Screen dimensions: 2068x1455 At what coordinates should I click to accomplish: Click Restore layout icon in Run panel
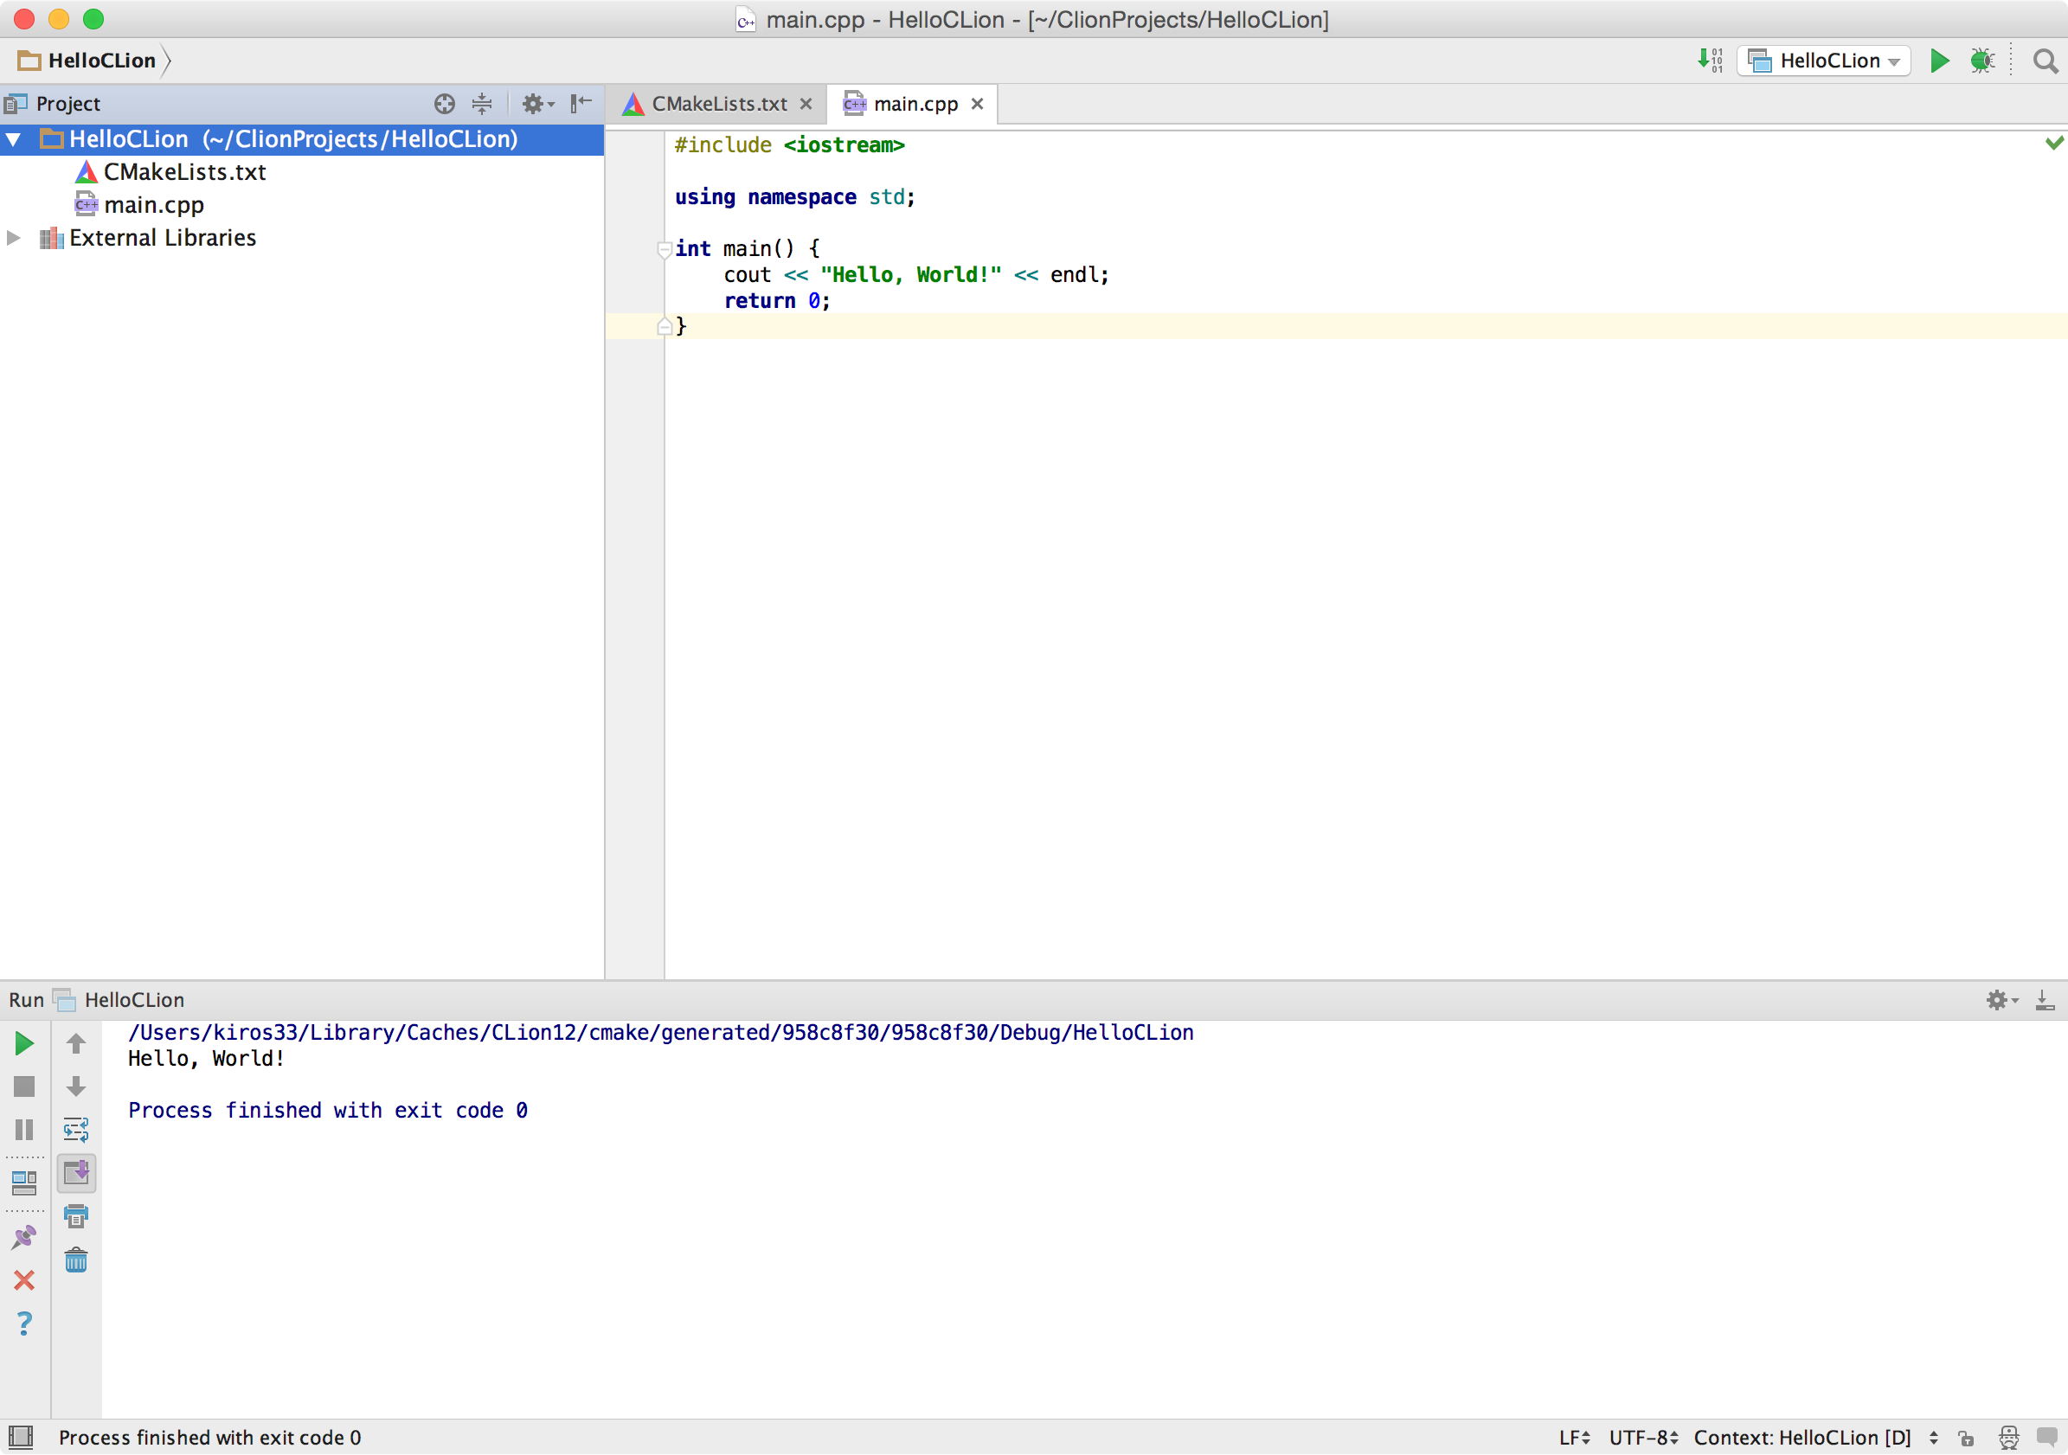(24, 1183)
